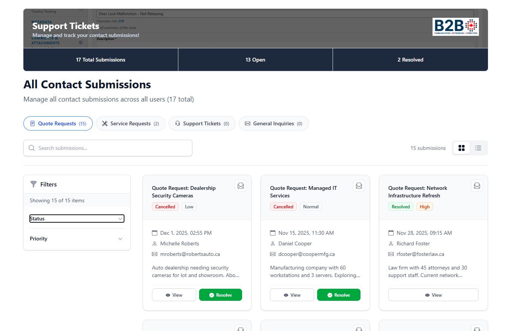Viewport: 517px width, 331px height.
Task: Resolve the Dealership Security Cameras ticket
Action: pyautogui.click(x=220, y=295)
